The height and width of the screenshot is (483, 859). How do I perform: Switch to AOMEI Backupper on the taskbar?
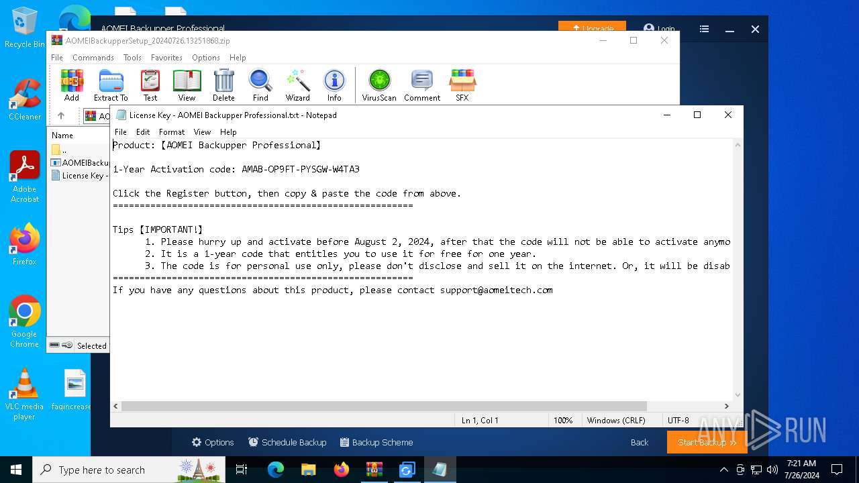point(407,470)
